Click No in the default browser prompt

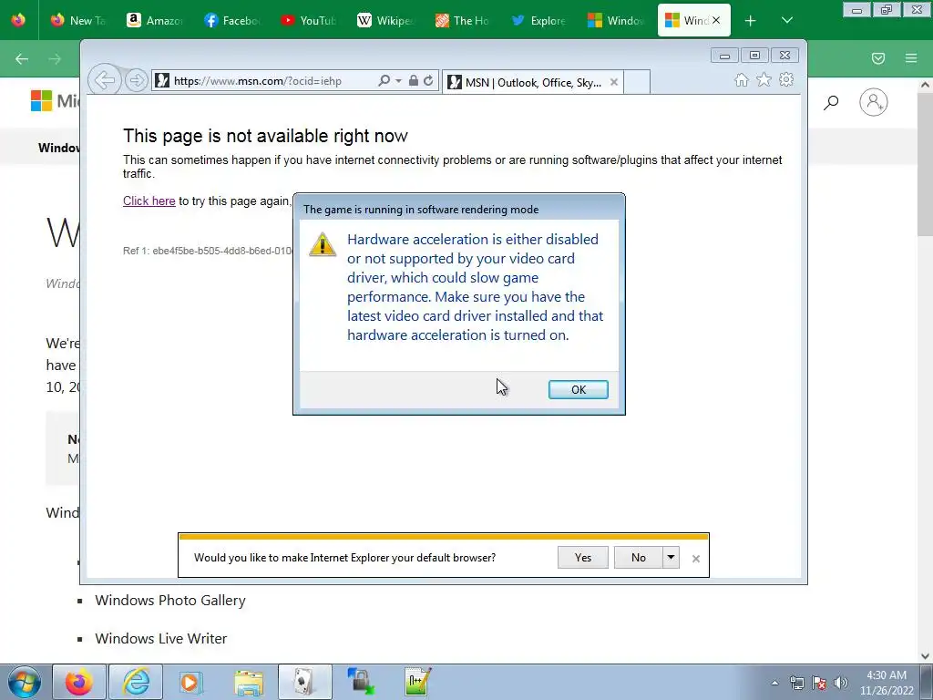(638, 558)
